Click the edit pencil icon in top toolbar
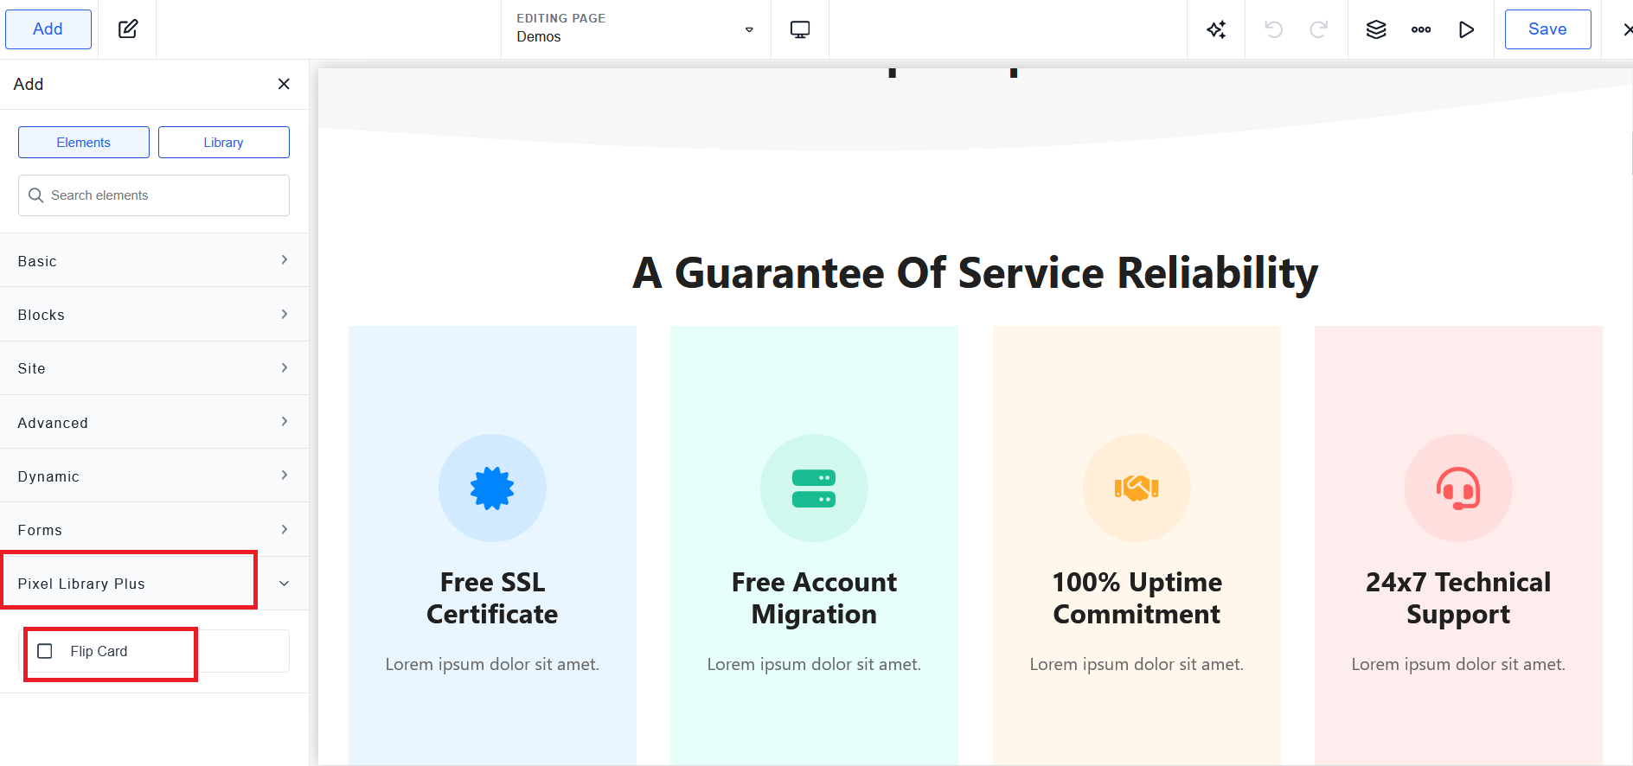The image size is (1633, 766). point(128,29)
